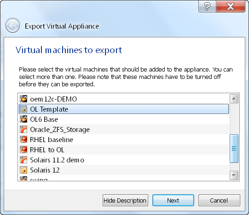Click the Solairs 11.2 demo icon
The width and height of the screenshot is (249, 215).
pos(23,160)
